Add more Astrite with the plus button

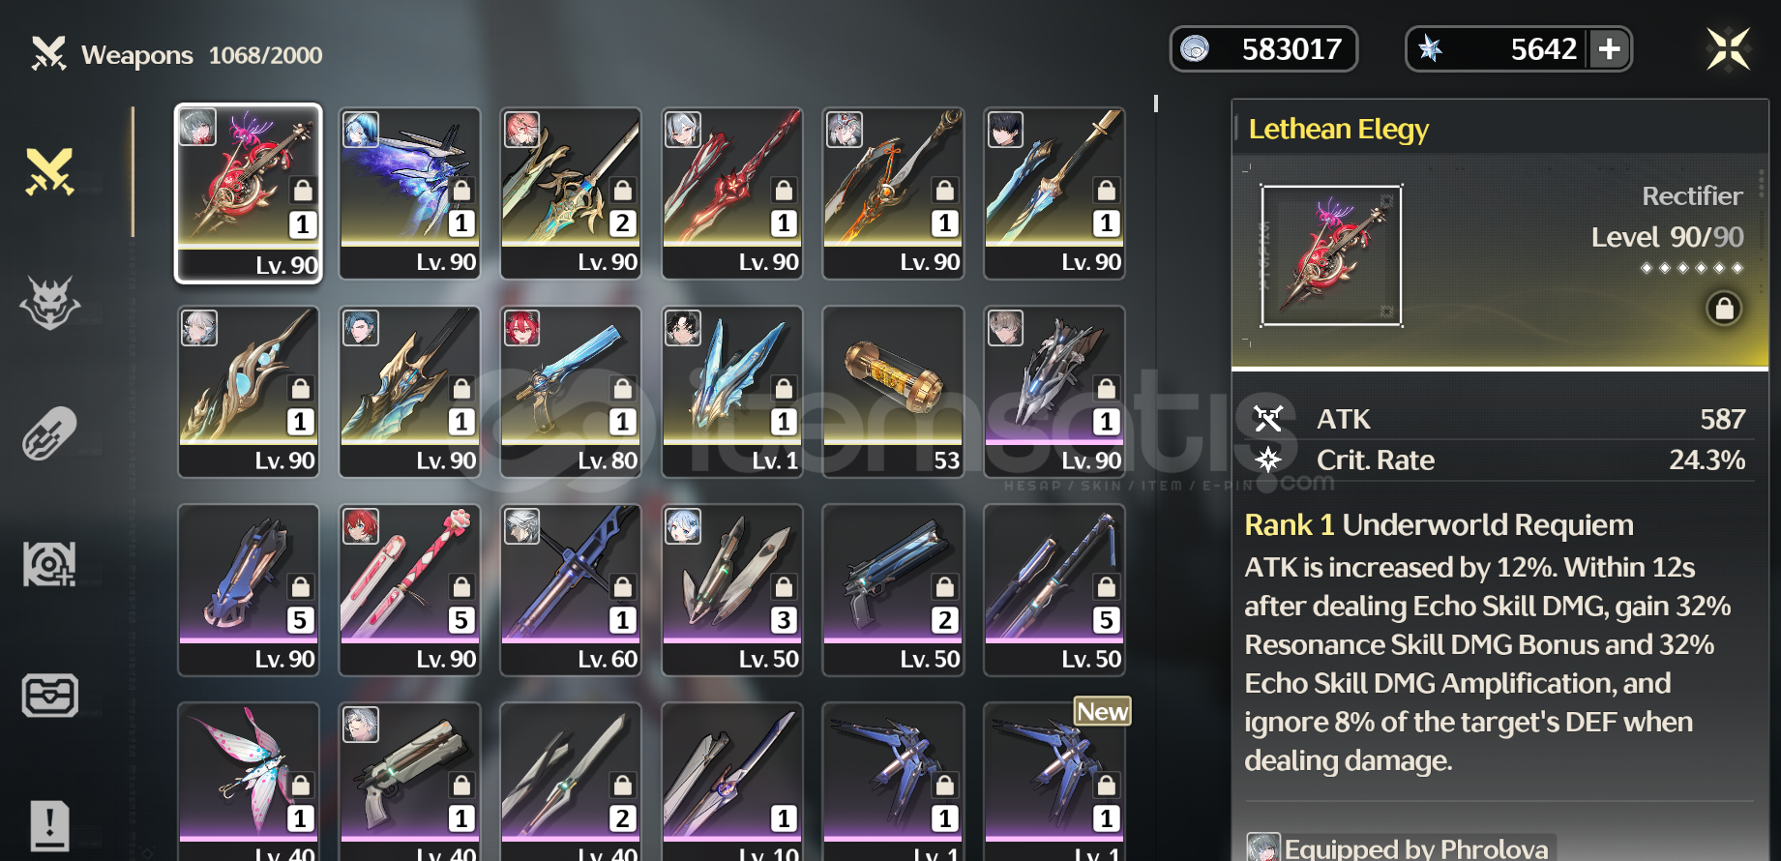(x=1610, y=49)
